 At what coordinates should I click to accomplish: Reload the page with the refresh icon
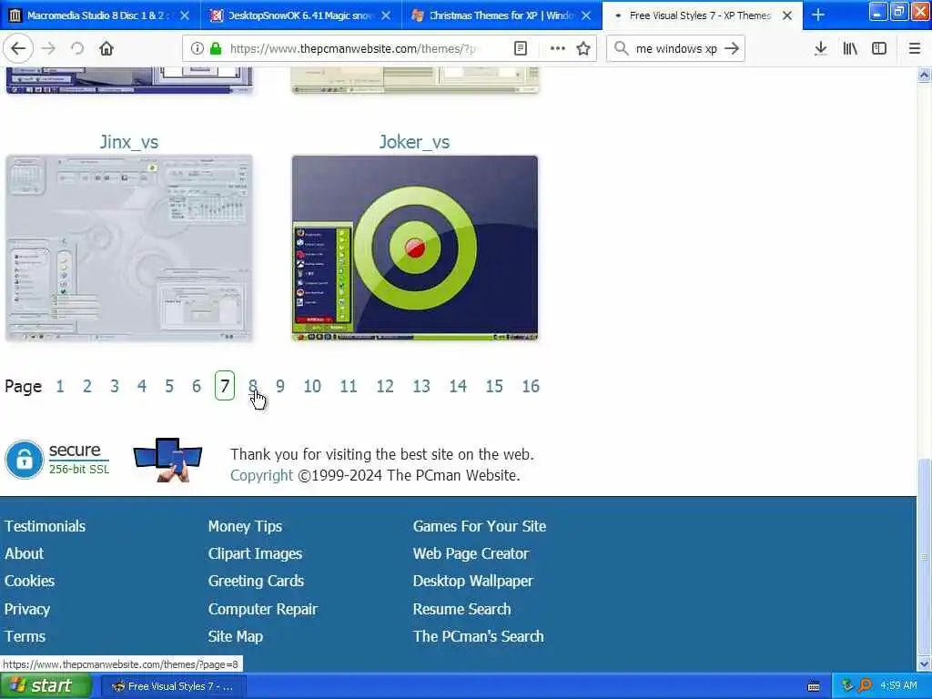pyautogui.click(x=77, y=48)
